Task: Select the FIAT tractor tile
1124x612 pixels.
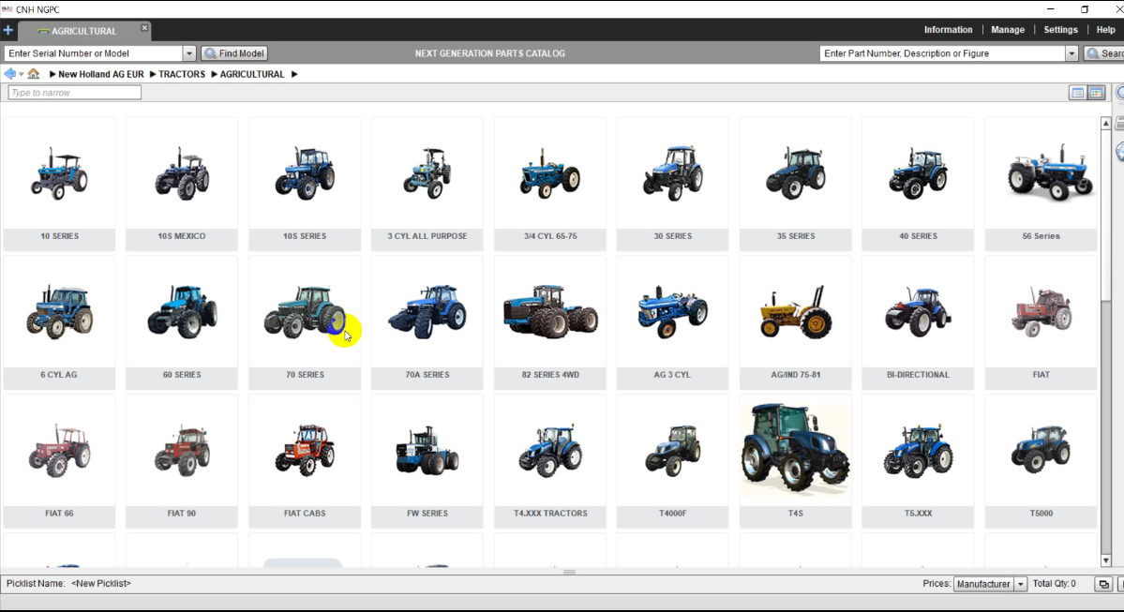Action: (x=1041, y=322)
